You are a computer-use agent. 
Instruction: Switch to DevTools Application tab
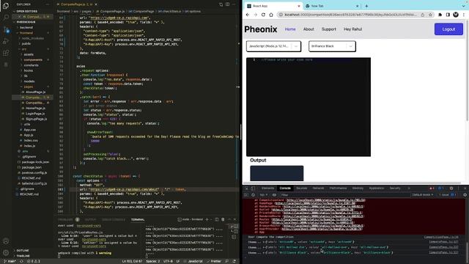click(x=376, y=188)
